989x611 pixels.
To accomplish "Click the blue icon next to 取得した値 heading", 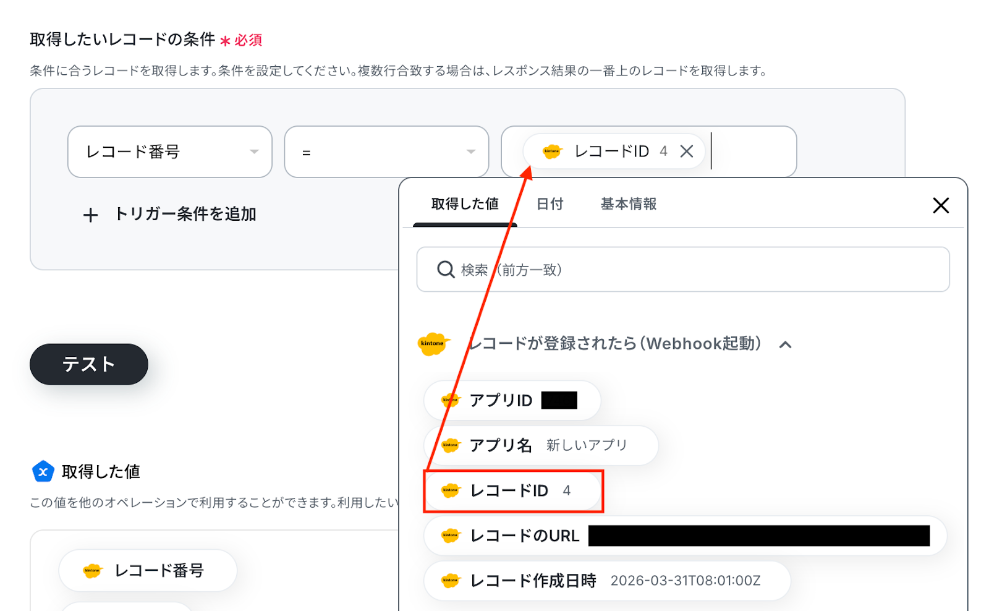I will pos(43,472).
